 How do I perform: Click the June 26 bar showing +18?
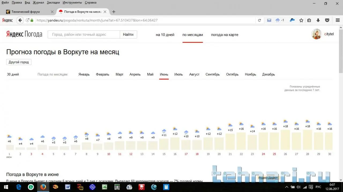click(285, 140)
